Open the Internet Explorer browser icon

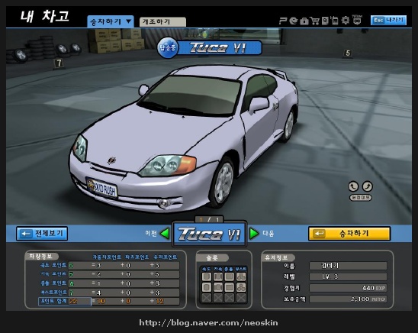(x=293, y=21)
